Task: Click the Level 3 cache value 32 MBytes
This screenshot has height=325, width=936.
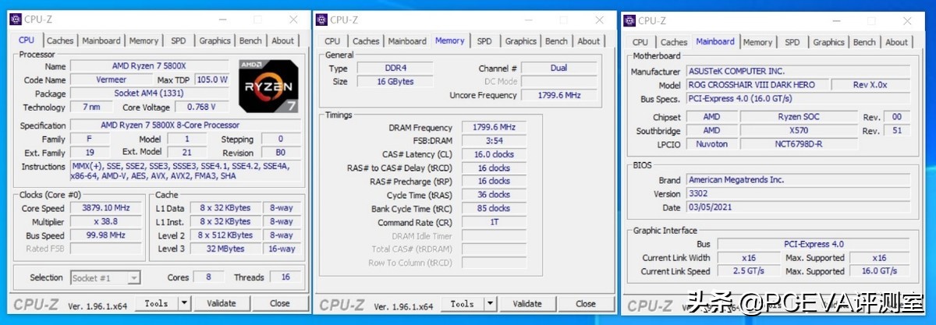Action: tap(225, 249)
